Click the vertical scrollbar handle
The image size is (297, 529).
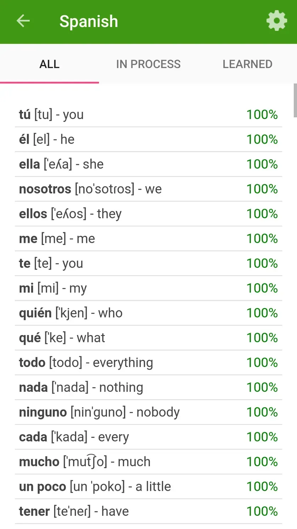coord(295,100)
